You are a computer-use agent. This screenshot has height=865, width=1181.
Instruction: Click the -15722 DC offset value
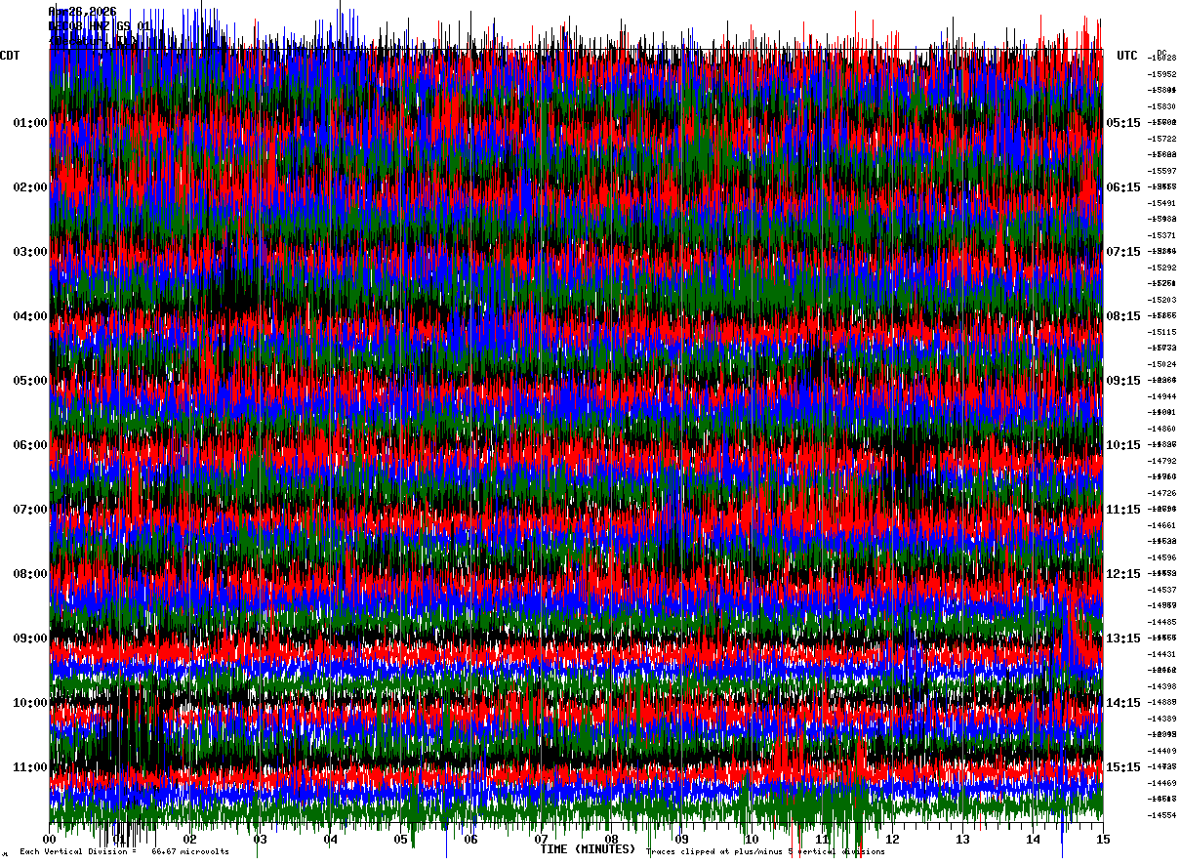pos(1162,139)
